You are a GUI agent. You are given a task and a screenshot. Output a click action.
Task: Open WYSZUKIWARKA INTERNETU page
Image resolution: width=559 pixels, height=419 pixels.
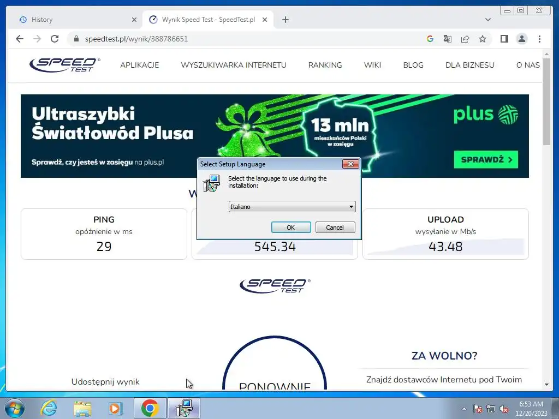point(234,65)
